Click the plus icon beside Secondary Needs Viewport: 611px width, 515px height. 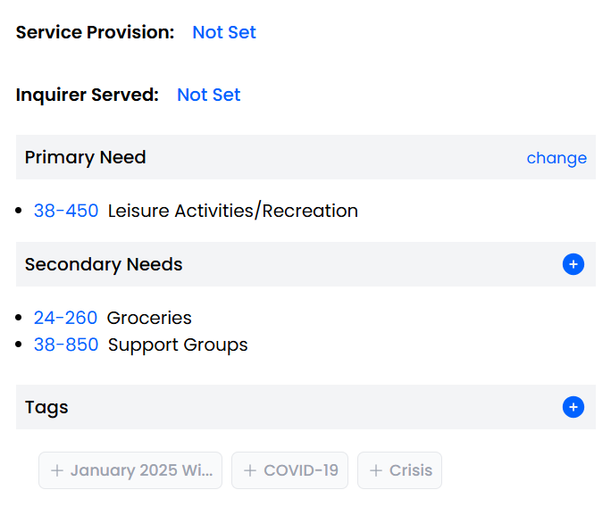coord(573,264)
